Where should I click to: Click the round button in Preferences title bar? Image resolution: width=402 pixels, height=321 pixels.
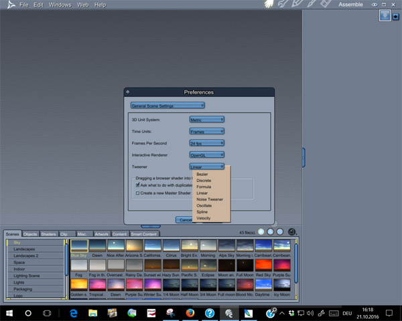(x=128, y=92)
